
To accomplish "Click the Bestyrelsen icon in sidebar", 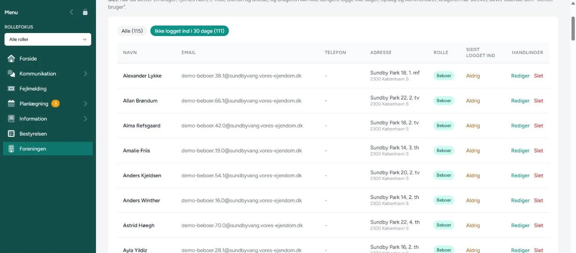I will [11, 134].
